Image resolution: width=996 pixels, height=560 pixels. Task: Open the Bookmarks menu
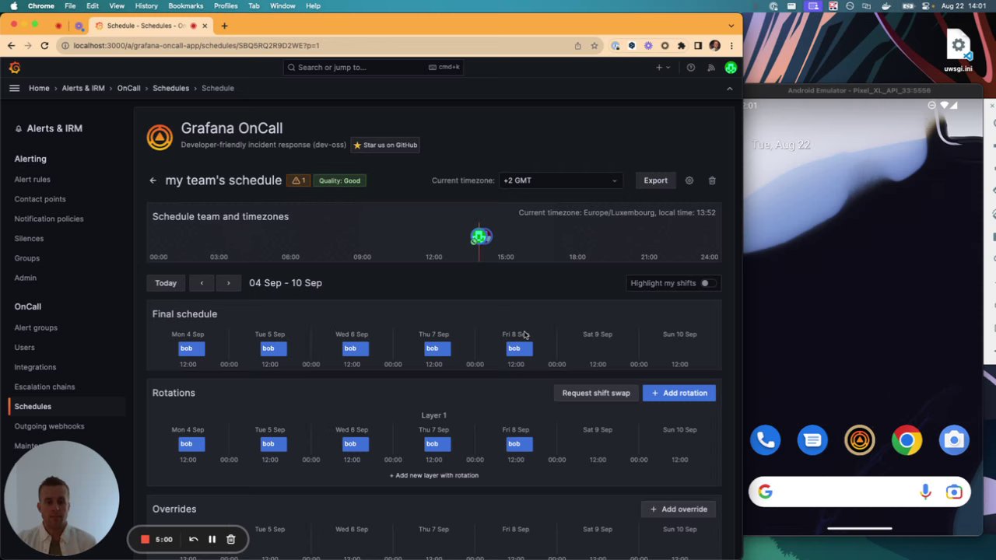186,5
